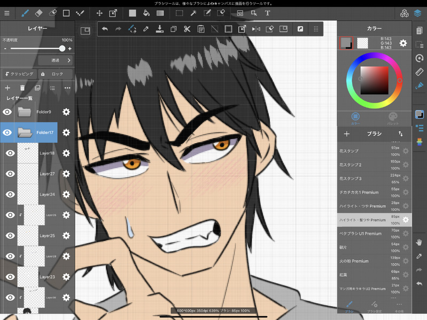Open the ruler tool on right sidebar
427x320 pixels.
tap(420, 72)
